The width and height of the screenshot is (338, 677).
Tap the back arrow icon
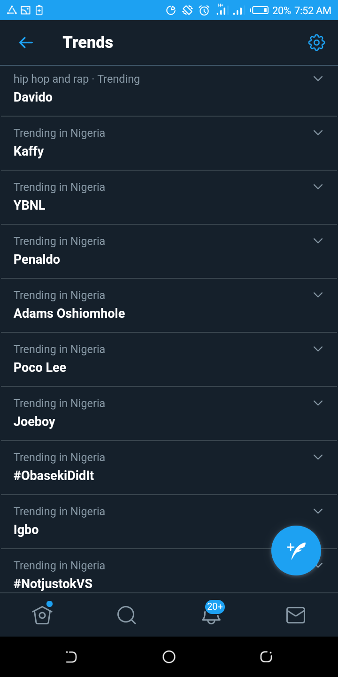[x=26, y=43]
